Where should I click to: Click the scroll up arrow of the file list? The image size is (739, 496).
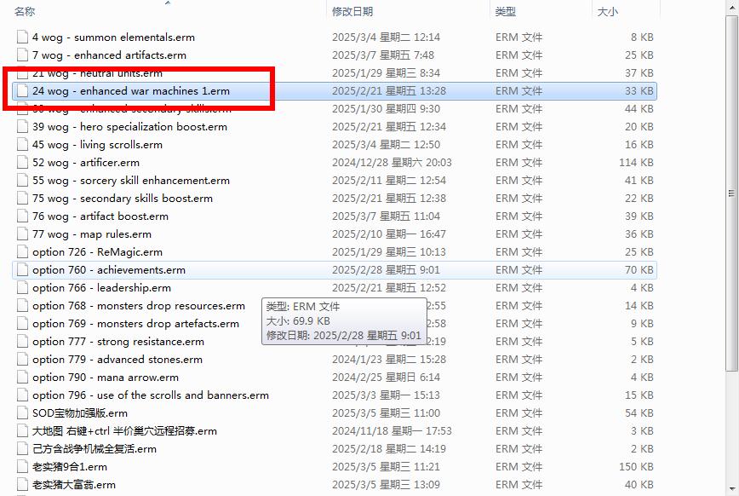[732, 6]
